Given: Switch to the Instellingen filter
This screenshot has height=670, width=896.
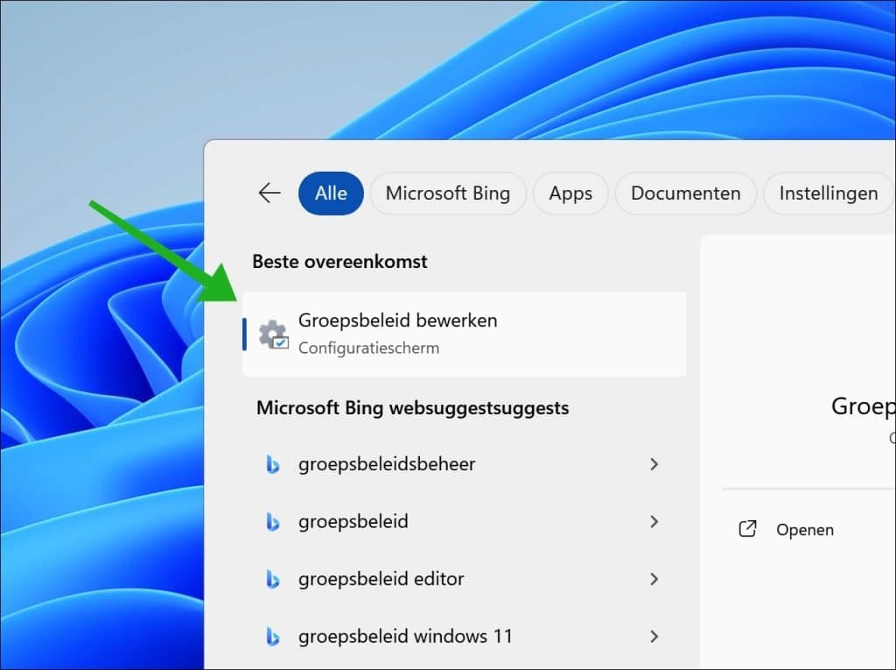Looking at the screenshot, I should click(827, 193).
